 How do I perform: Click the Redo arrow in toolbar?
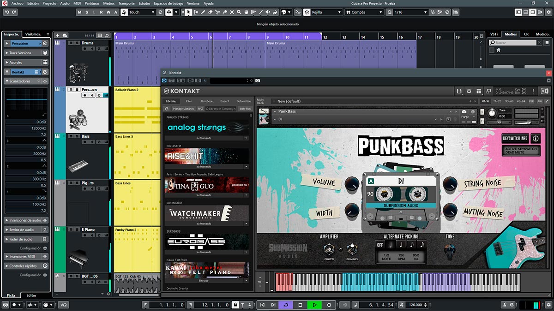(x=14, y=12)
